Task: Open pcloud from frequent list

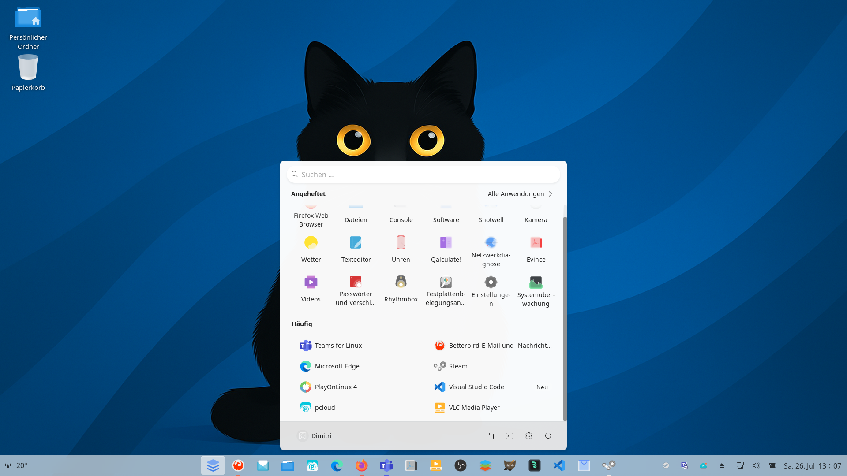Action: tap(356, 408)
